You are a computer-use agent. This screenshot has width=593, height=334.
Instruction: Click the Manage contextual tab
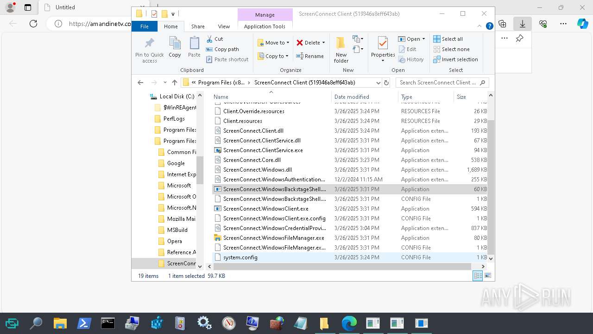click(x=265, y=15)
